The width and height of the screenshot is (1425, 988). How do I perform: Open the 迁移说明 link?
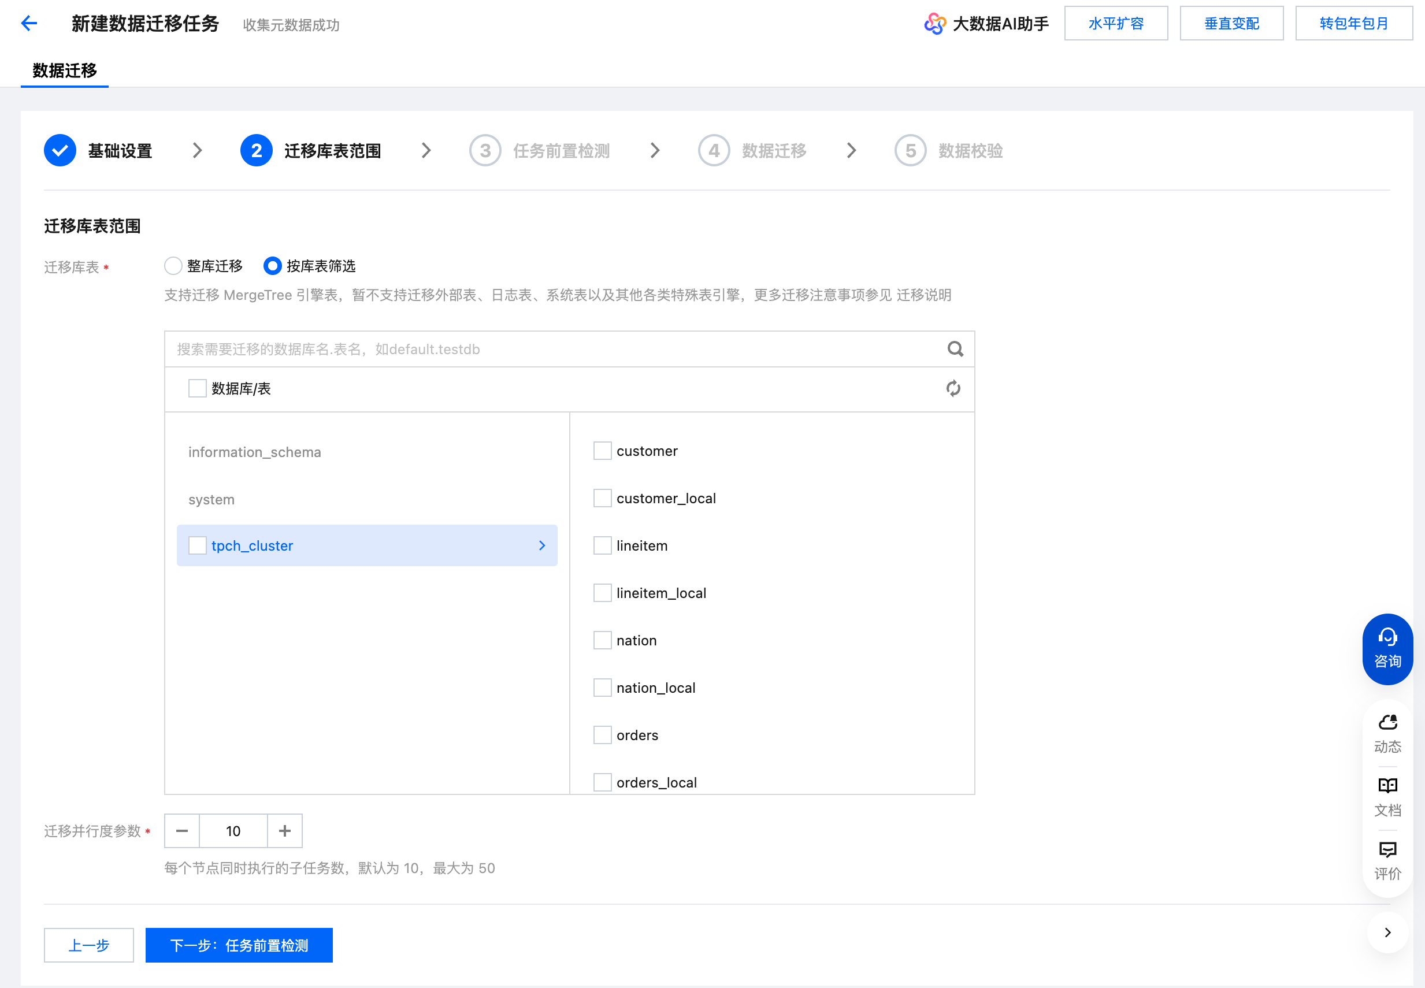tap(923, 295)
